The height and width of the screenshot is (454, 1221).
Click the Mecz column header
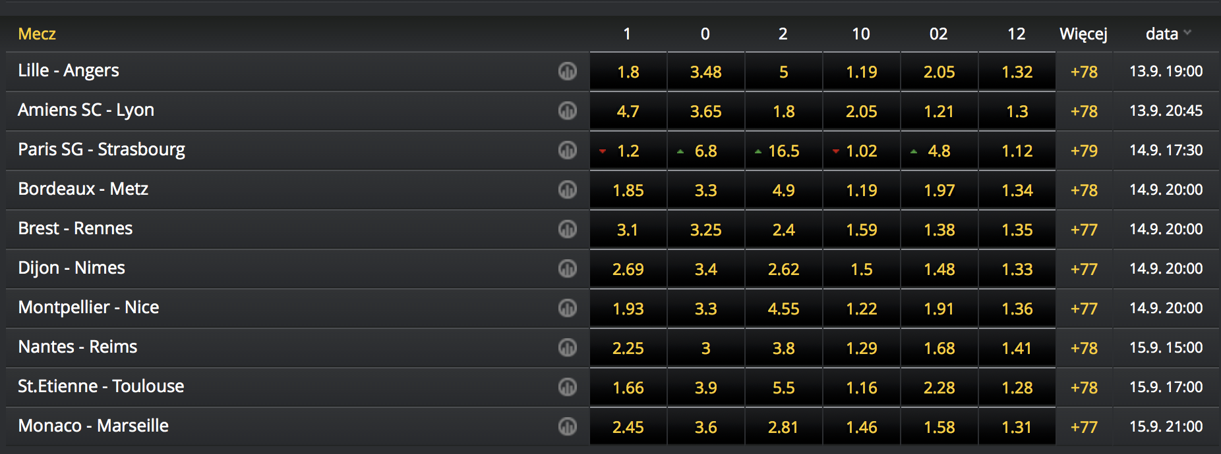(37, 34)
